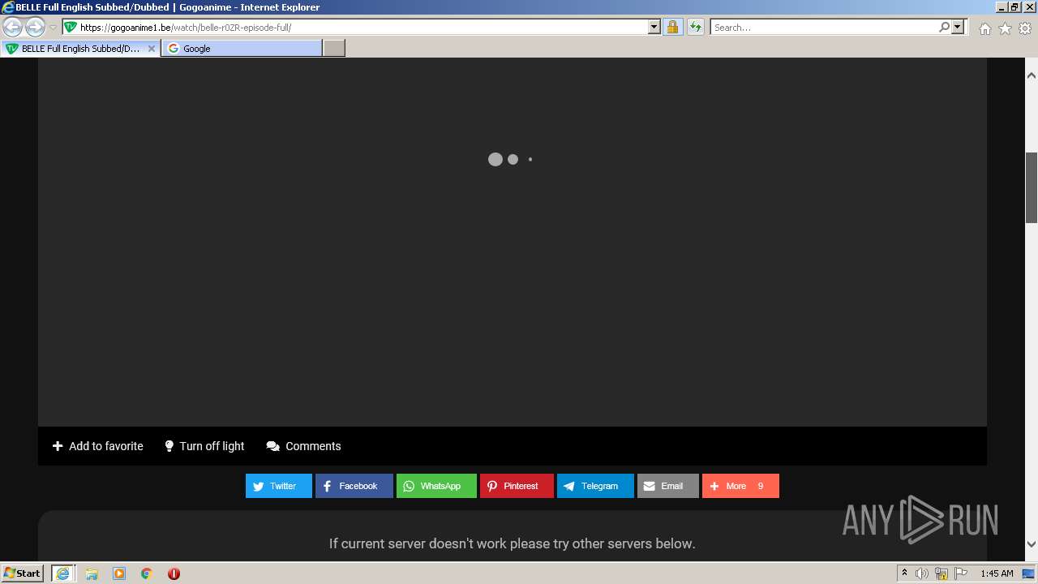Click the refresh page button
Image resolution: width=1038 pixels, height=584 pixels.
pos(695,27)
